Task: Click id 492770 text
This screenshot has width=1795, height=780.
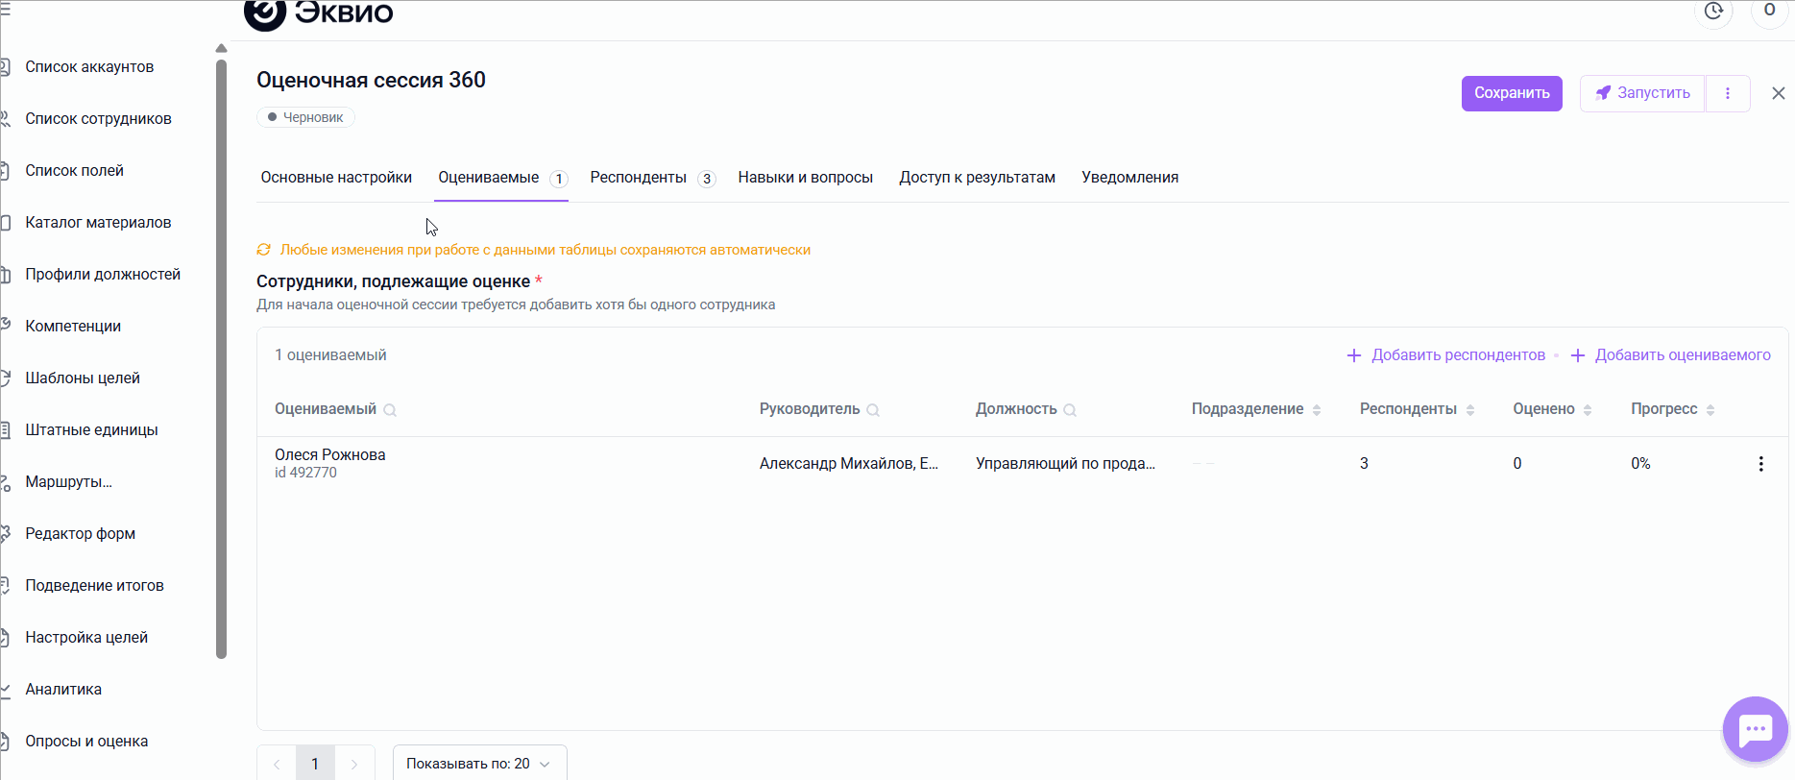Action: click(x=305, y=473)
